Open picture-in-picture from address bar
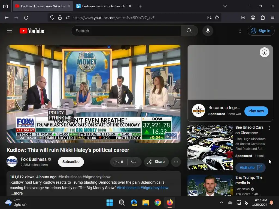This screenshot has height=209, width=279. coord(209,18)
